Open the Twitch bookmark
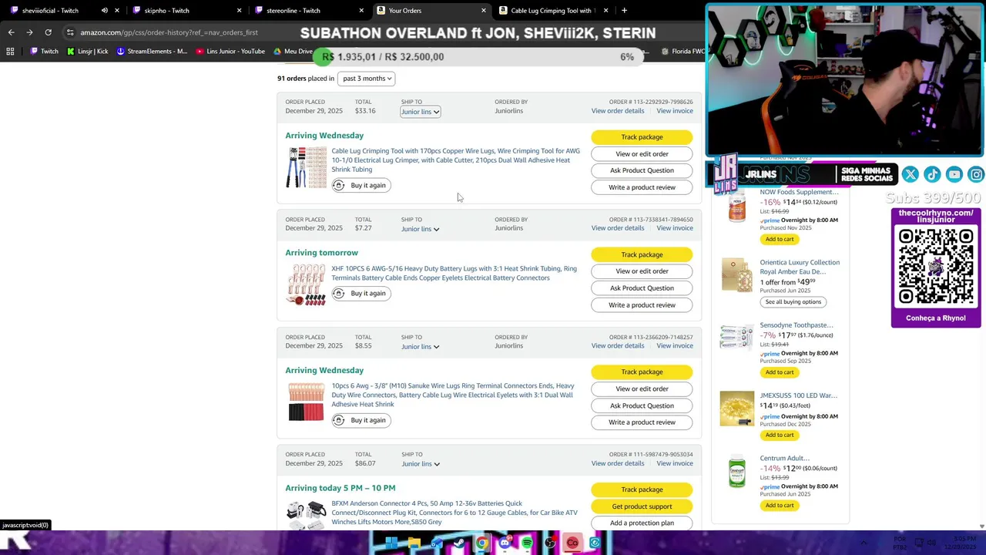 [44, 52]
